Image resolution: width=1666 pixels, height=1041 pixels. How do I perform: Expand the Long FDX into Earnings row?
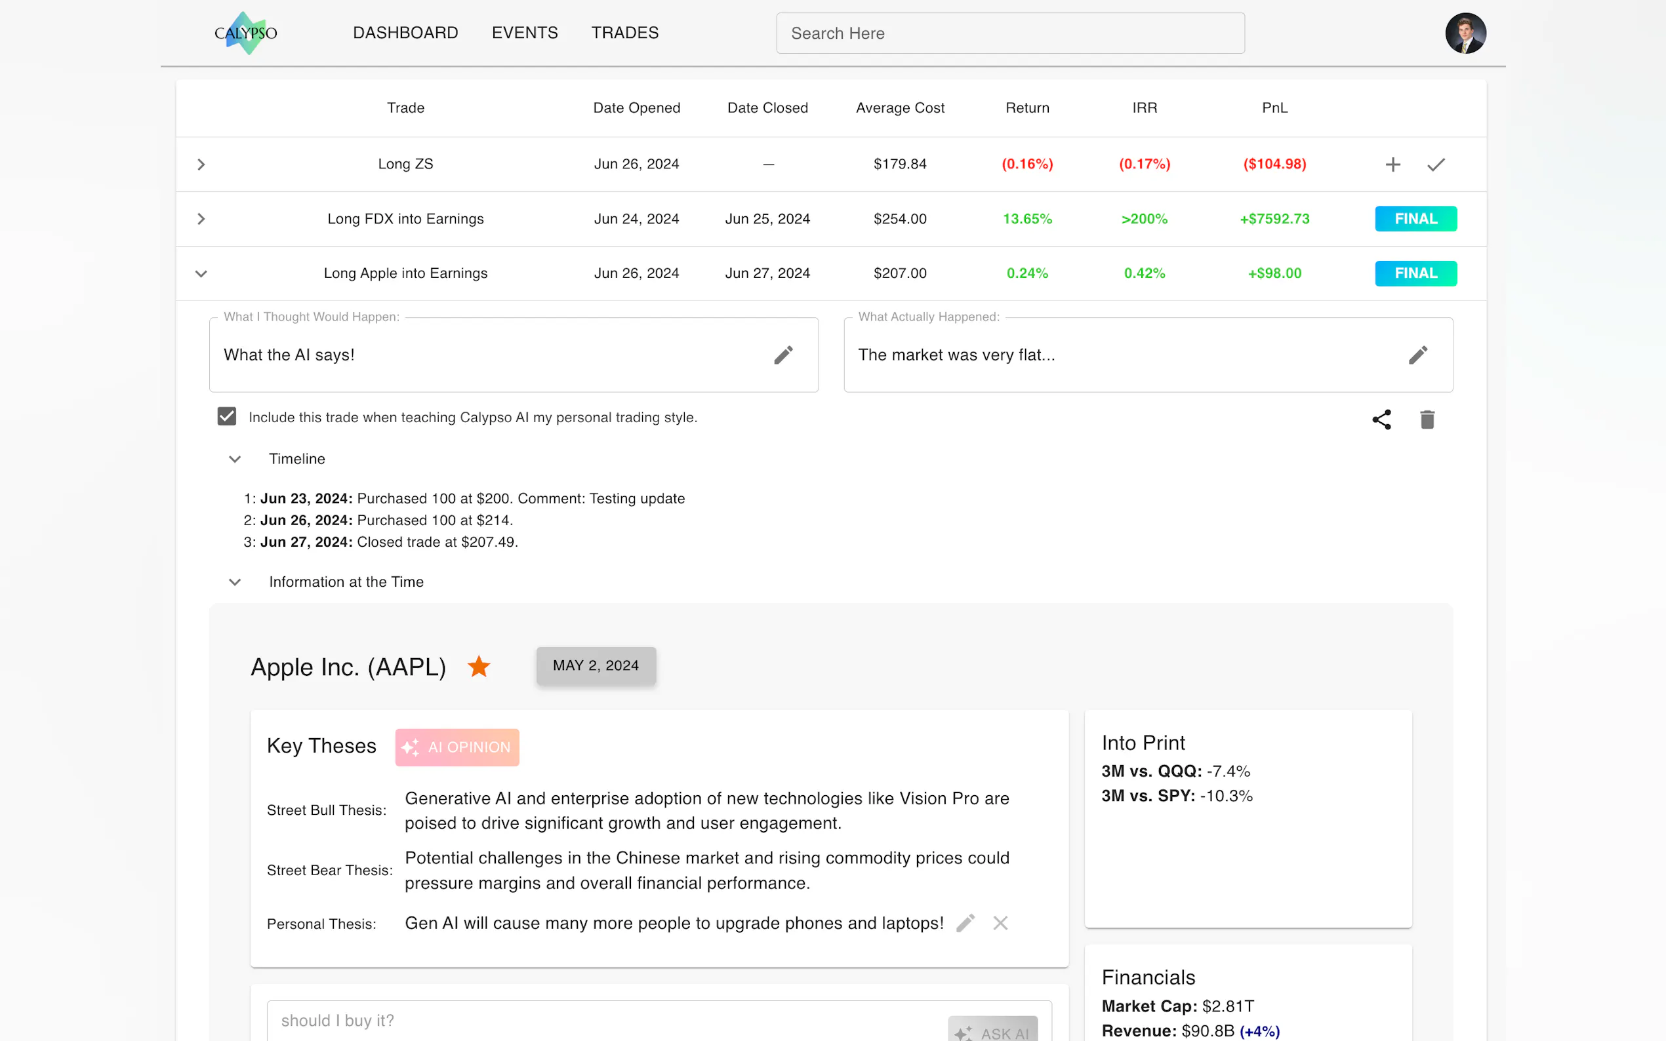(x=201, y=219)
